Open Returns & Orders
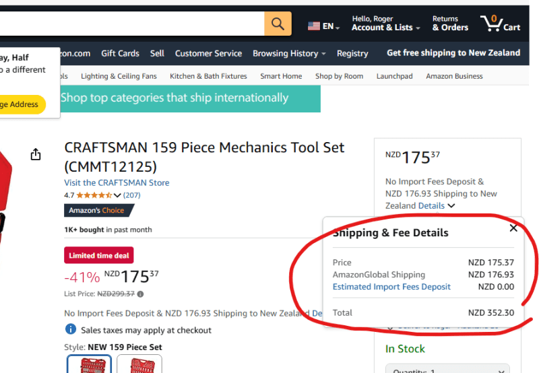The height and width of the screenshot is (373, 539). coord(450,24)
